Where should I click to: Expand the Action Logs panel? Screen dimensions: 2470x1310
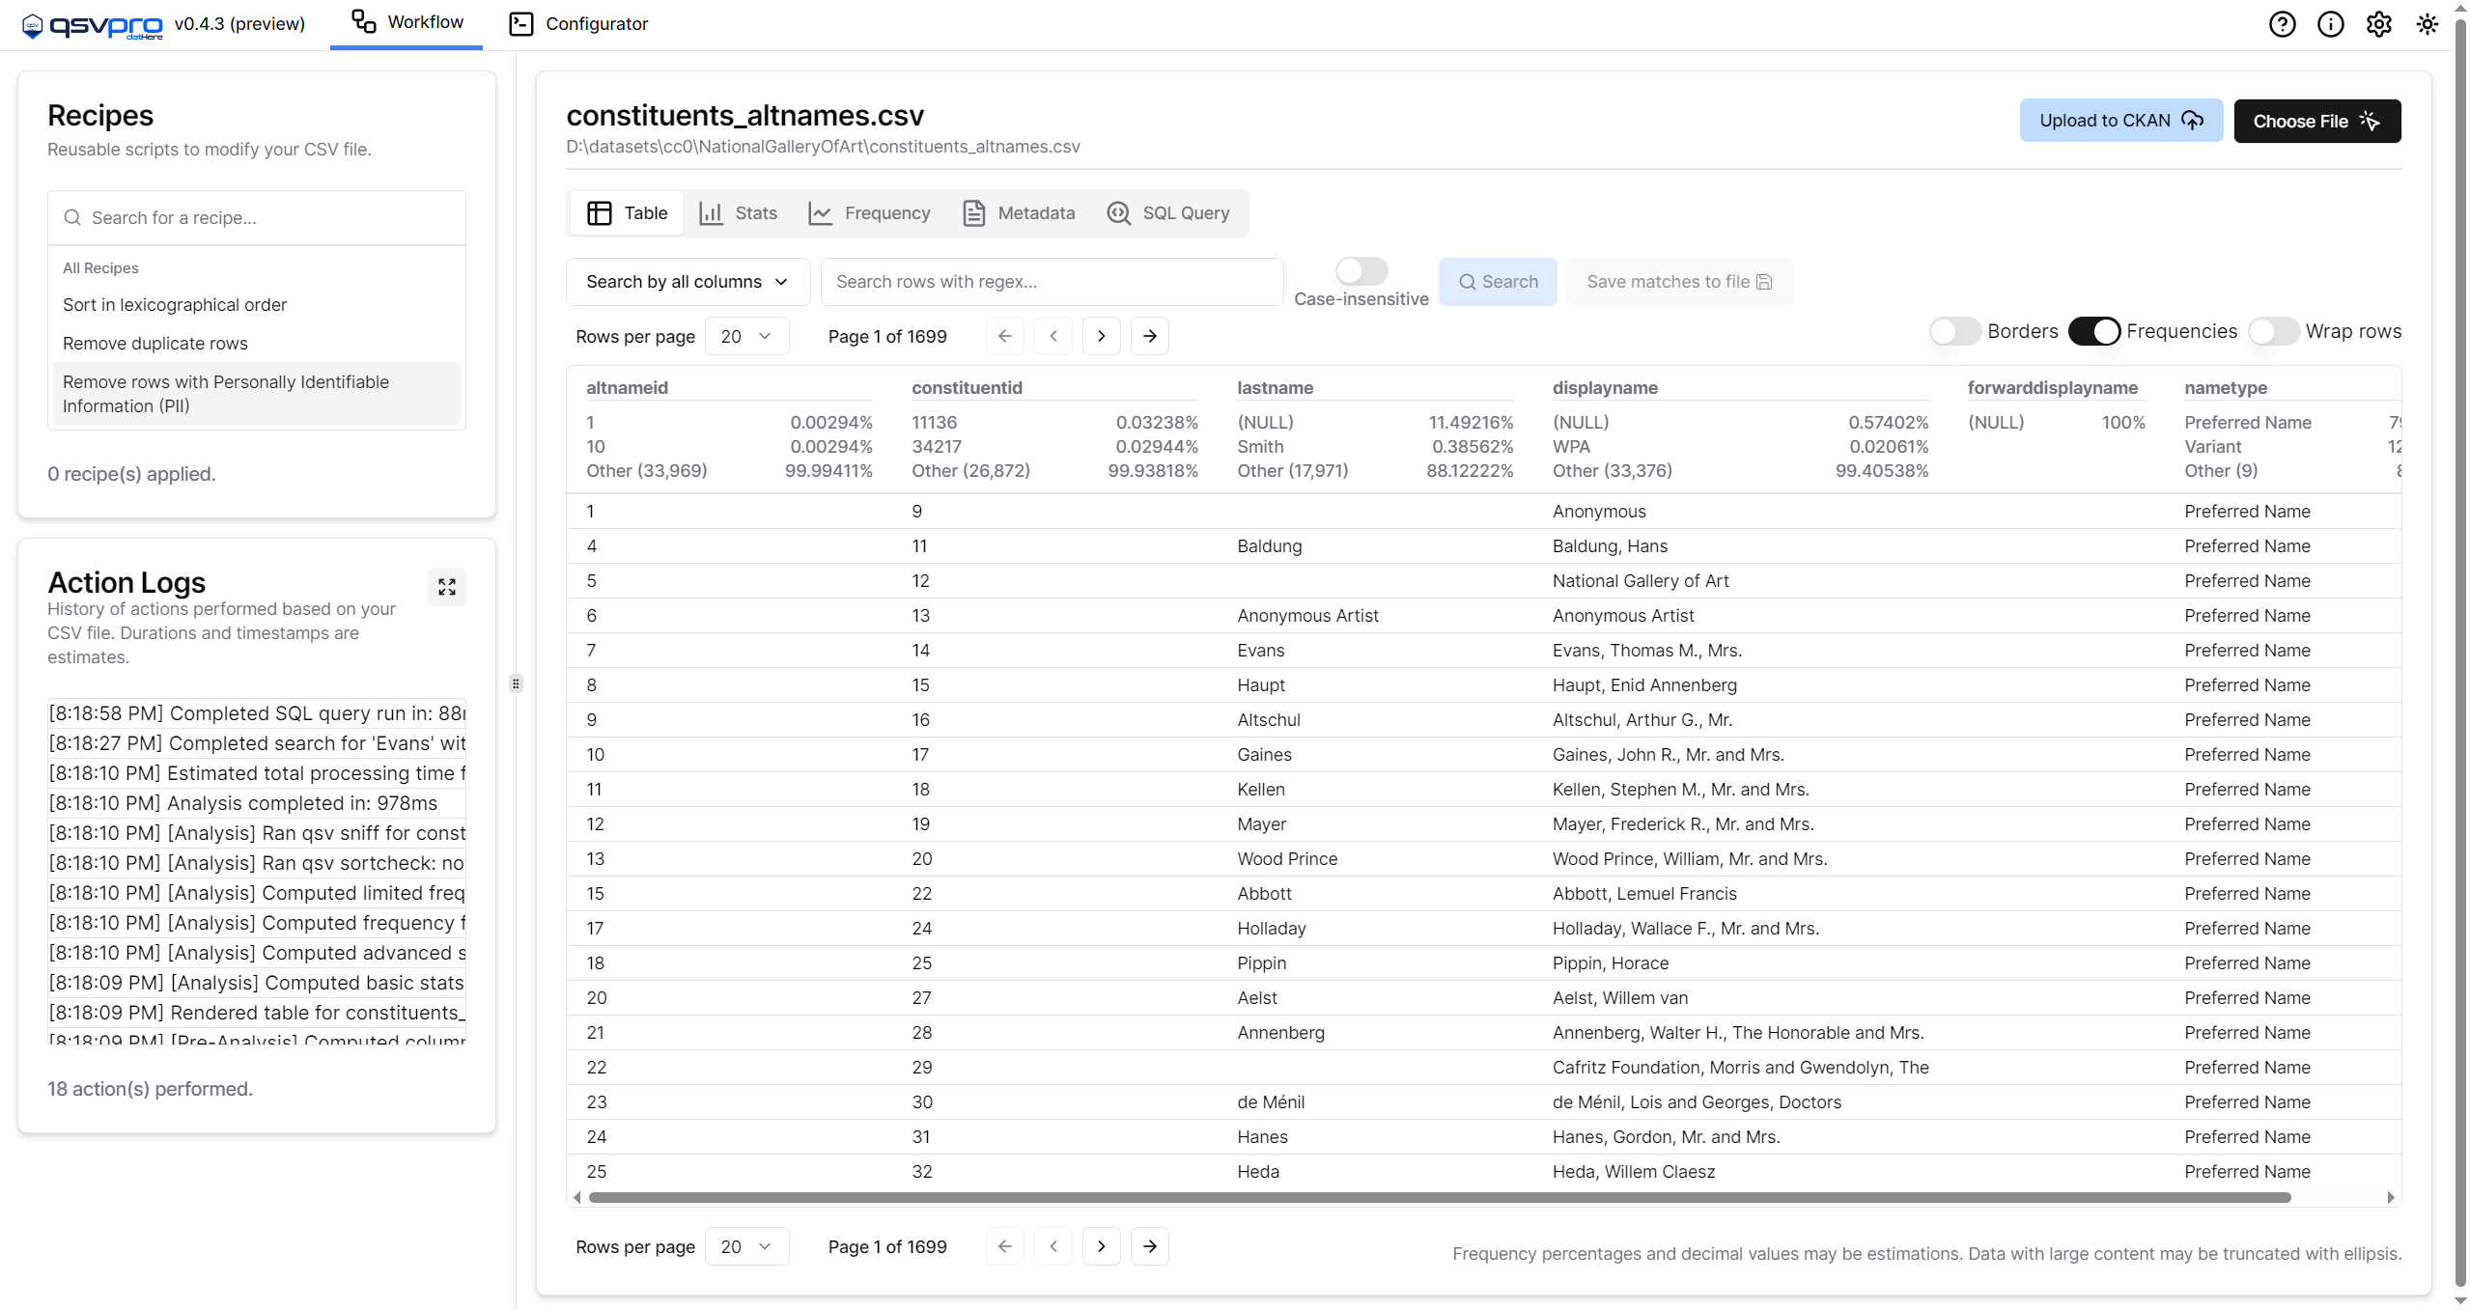click(446, 587)
